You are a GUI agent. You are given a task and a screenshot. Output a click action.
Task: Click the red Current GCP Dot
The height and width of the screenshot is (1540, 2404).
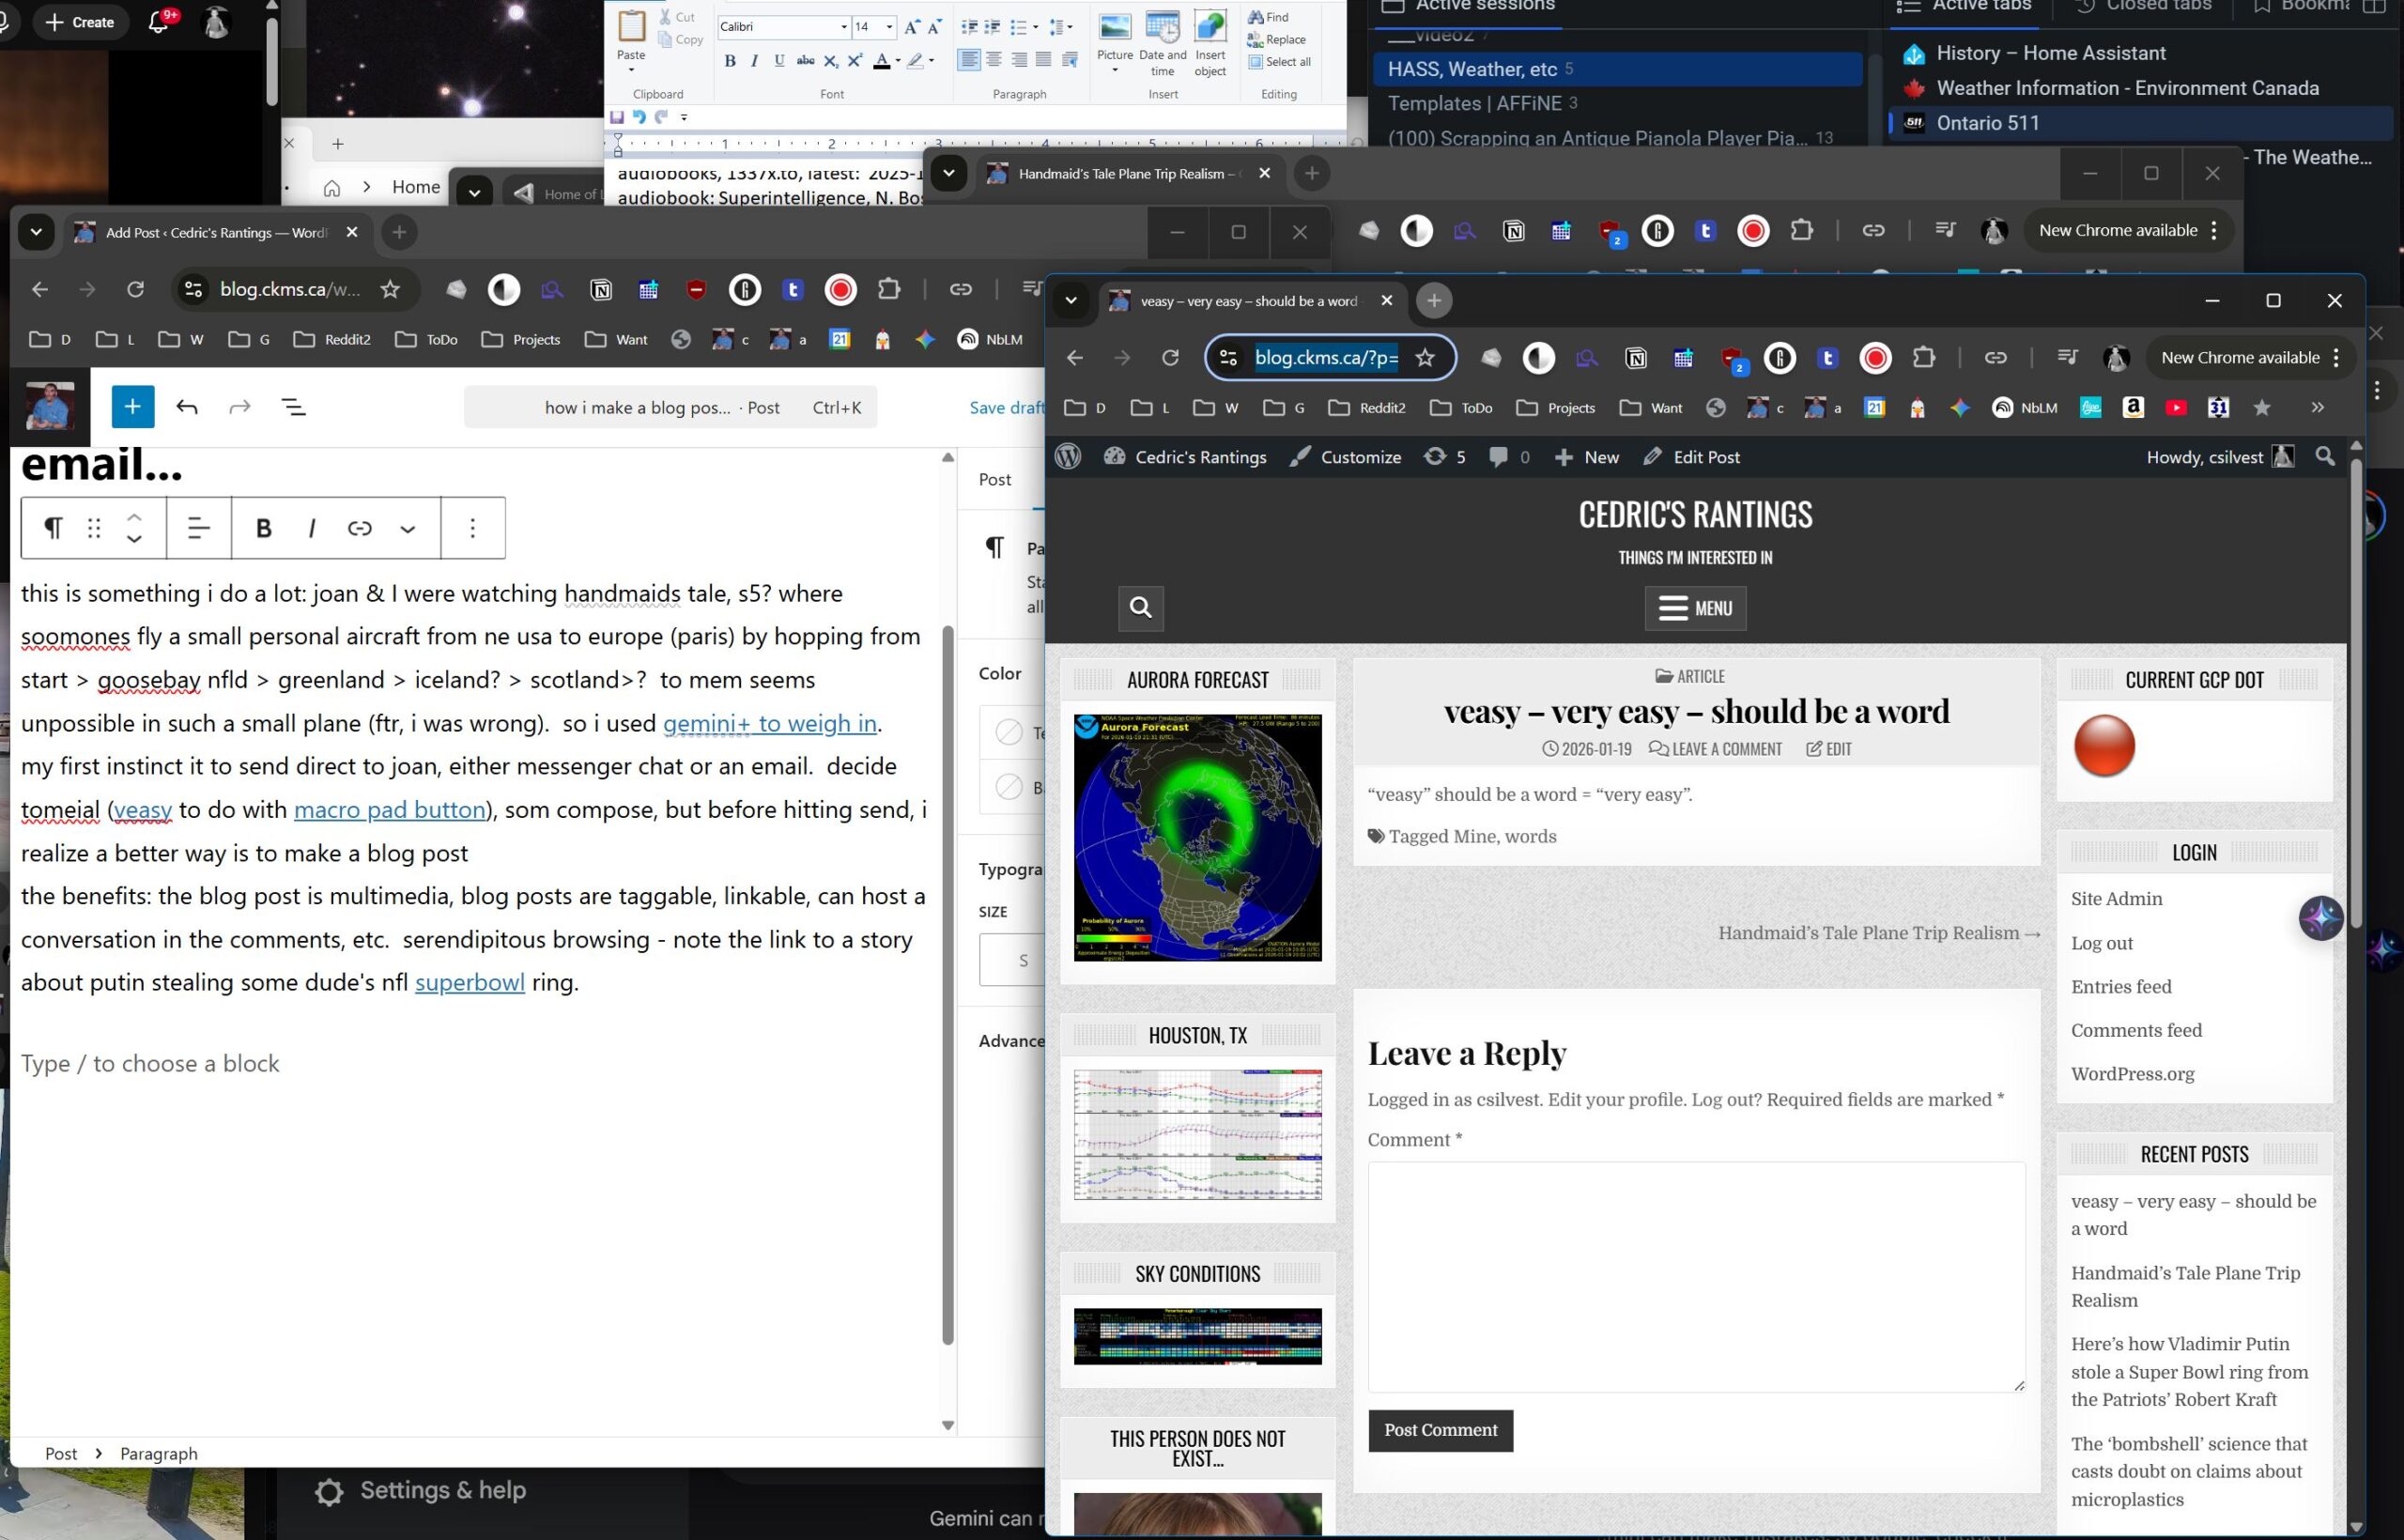click(x=2104, y=746)
